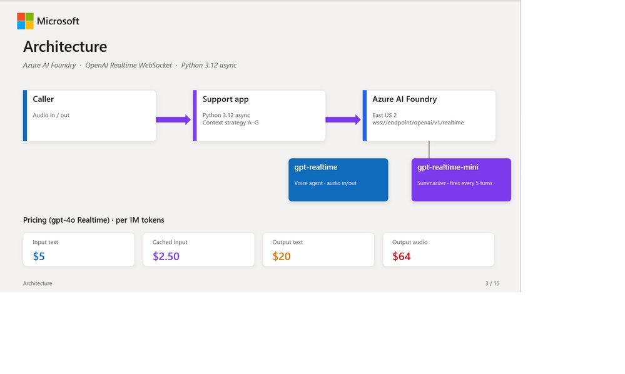Image resolution: width=625 pixels, height=374 pixels.
Task: Click the 'Input text' label
Action: (x=46, y=242)
